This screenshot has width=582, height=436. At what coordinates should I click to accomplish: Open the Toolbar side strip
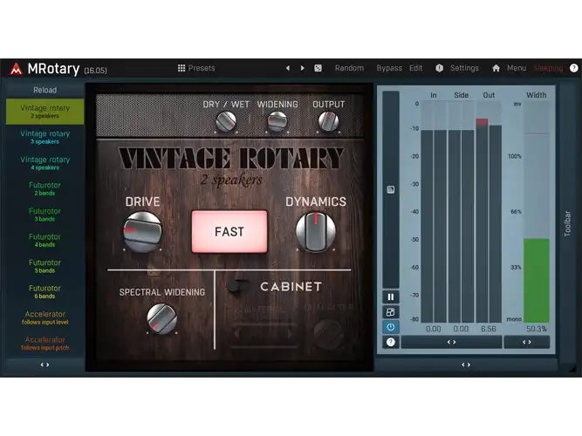point(567,223)
